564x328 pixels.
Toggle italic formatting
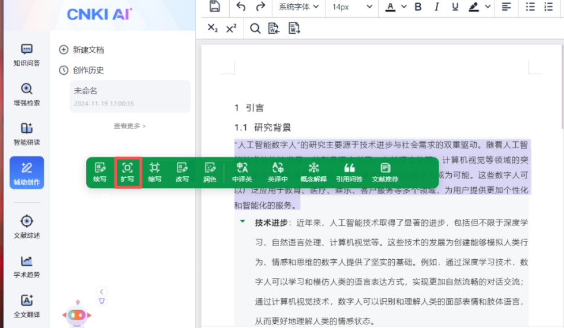tap(436, 7)
